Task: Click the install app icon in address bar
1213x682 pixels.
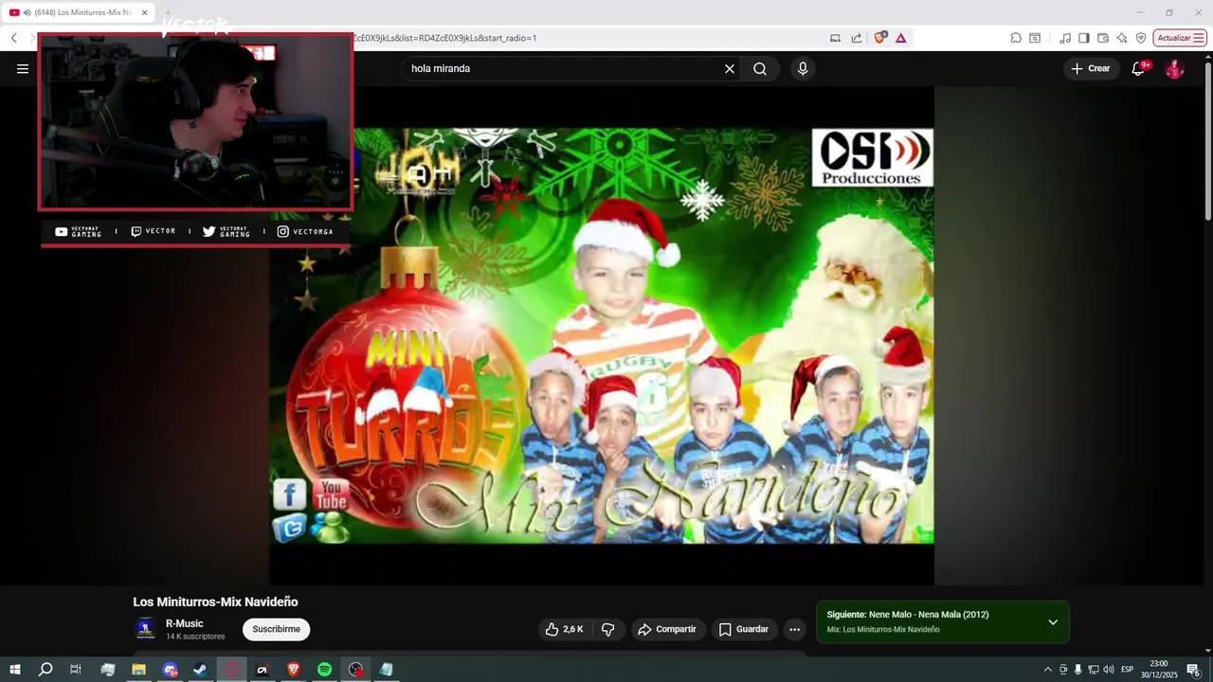Action: tap(835, 38)
